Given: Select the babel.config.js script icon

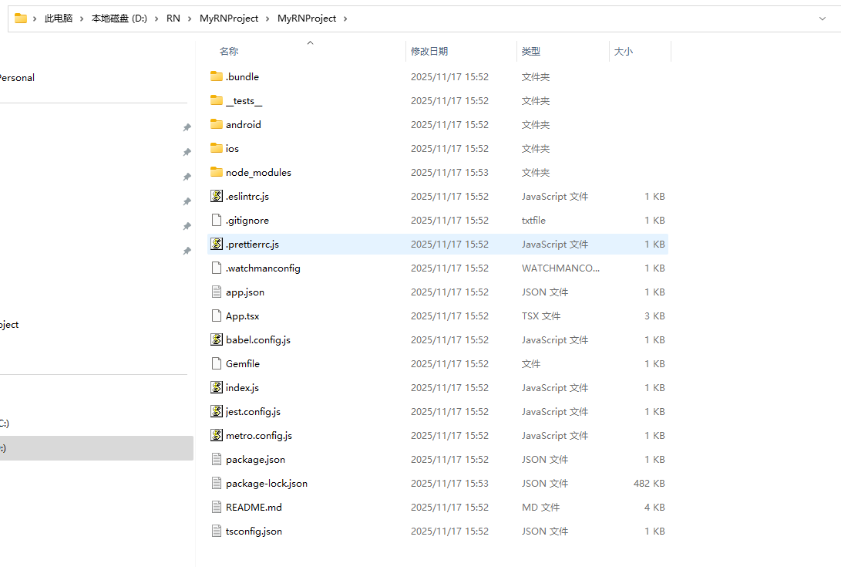Looking at the screenshot, I should coord(216,339).
